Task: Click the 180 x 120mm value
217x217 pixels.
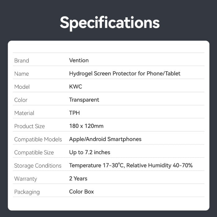Action: point(86,126)
